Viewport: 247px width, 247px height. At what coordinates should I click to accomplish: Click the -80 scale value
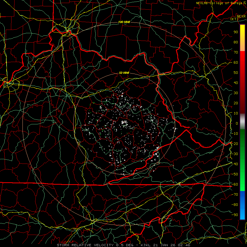[x=235, y=205]
